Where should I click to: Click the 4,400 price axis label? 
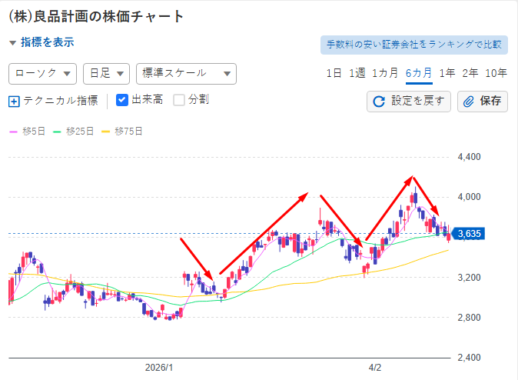point(469,157)
